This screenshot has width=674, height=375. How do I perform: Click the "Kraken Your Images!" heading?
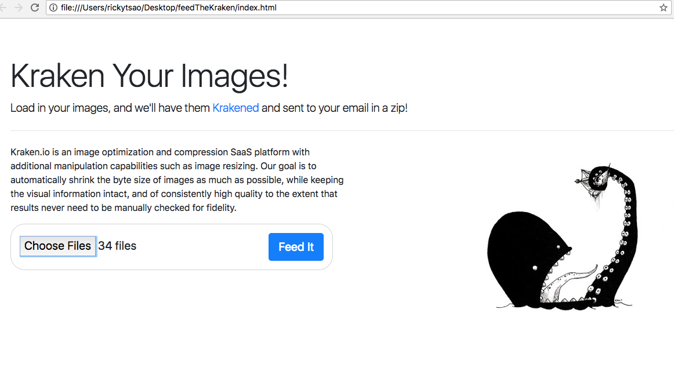(x=149, y=76)
